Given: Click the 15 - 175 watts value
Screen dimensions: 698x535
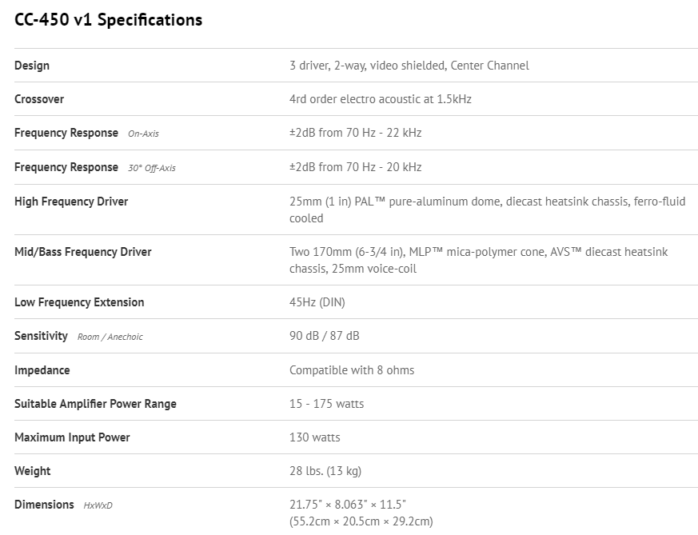Looking at the screenshot, I should 326,404.
